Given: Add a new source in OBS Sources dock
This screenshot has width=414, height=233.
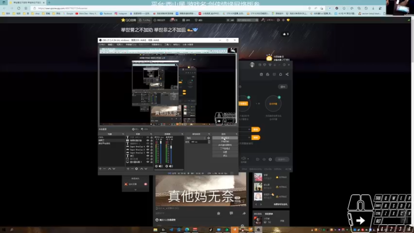Looking at the screenshot, I should 128,169.
